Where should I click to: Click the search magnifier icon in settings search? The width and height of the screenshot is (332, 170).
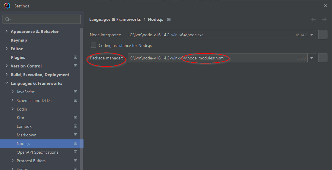[7, 19]
